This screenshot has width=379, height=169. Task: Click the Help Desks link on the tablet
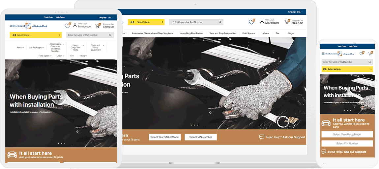click(60, 17)
